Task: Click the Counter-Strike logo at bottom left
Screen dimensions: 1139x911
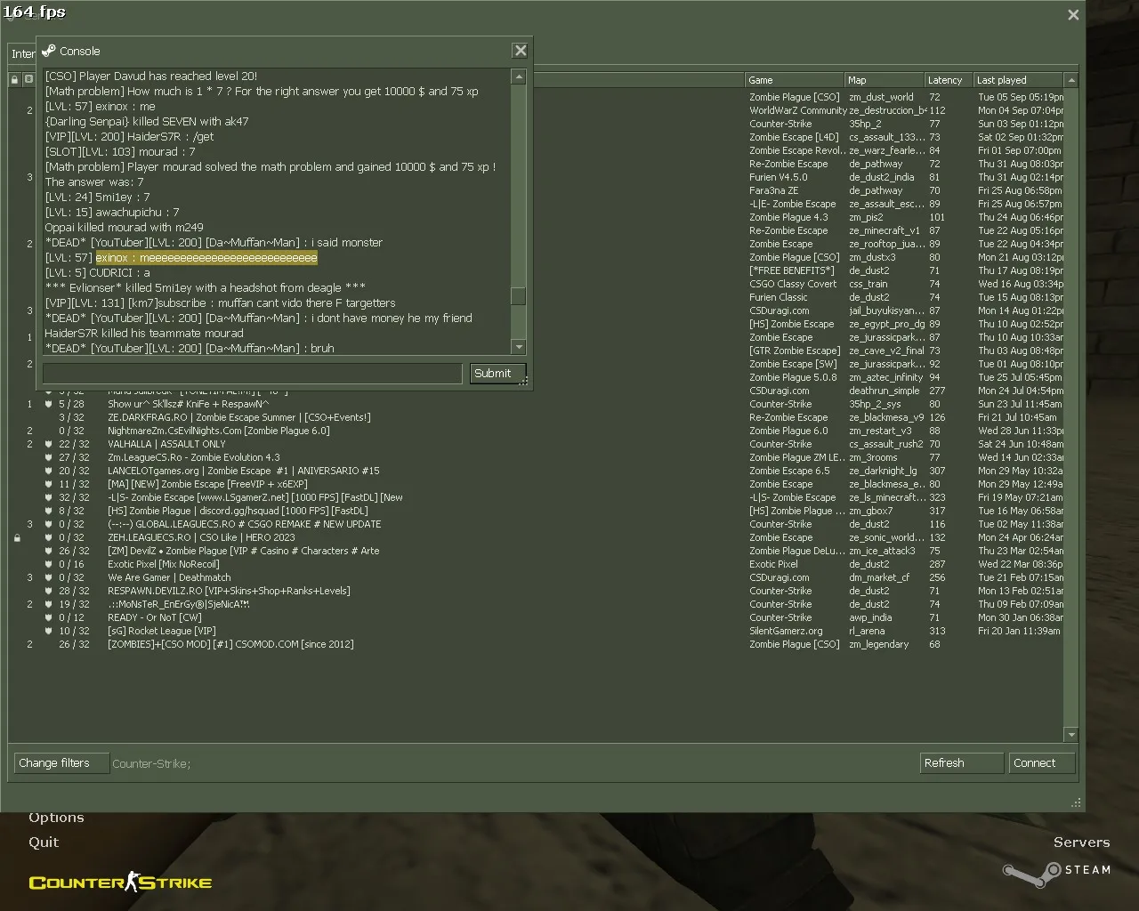Action: coord(120,882)
